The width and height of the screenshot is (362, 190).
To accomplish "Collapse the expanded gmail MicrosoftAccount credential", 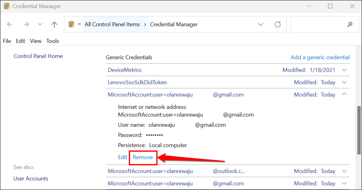I will (x=344, y=95).
